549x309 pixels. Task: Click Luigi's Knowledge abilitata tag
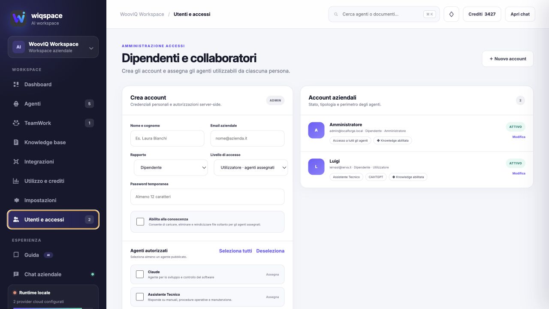[408, 177]
